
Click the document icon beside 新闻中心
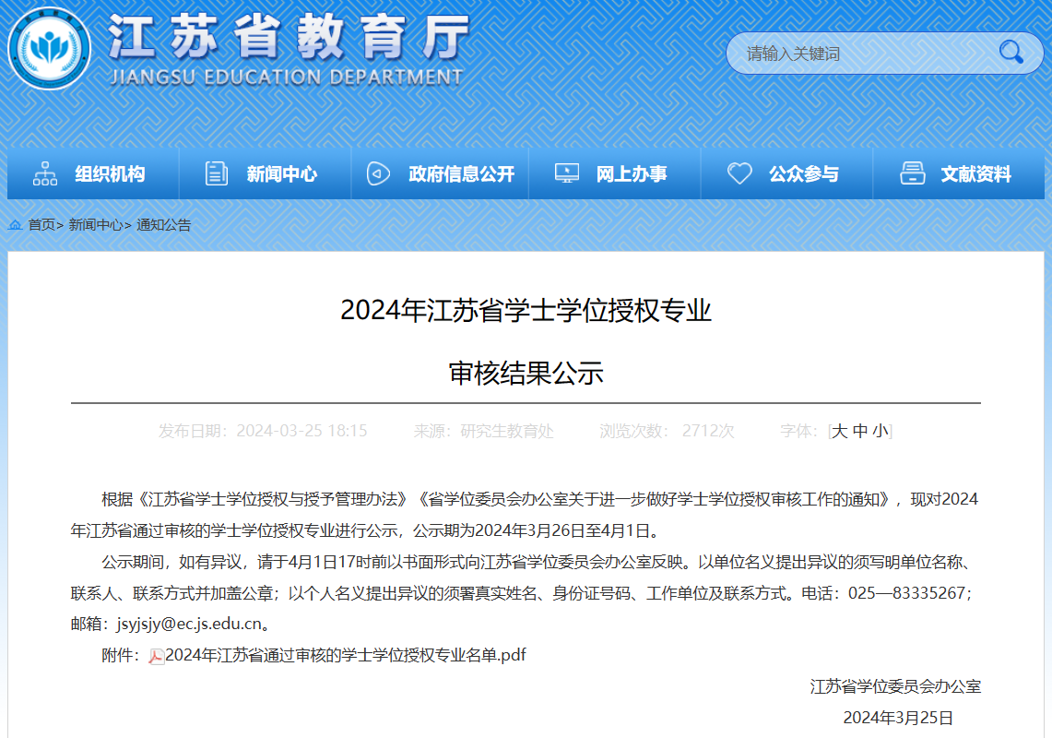(x=217, y=173)
